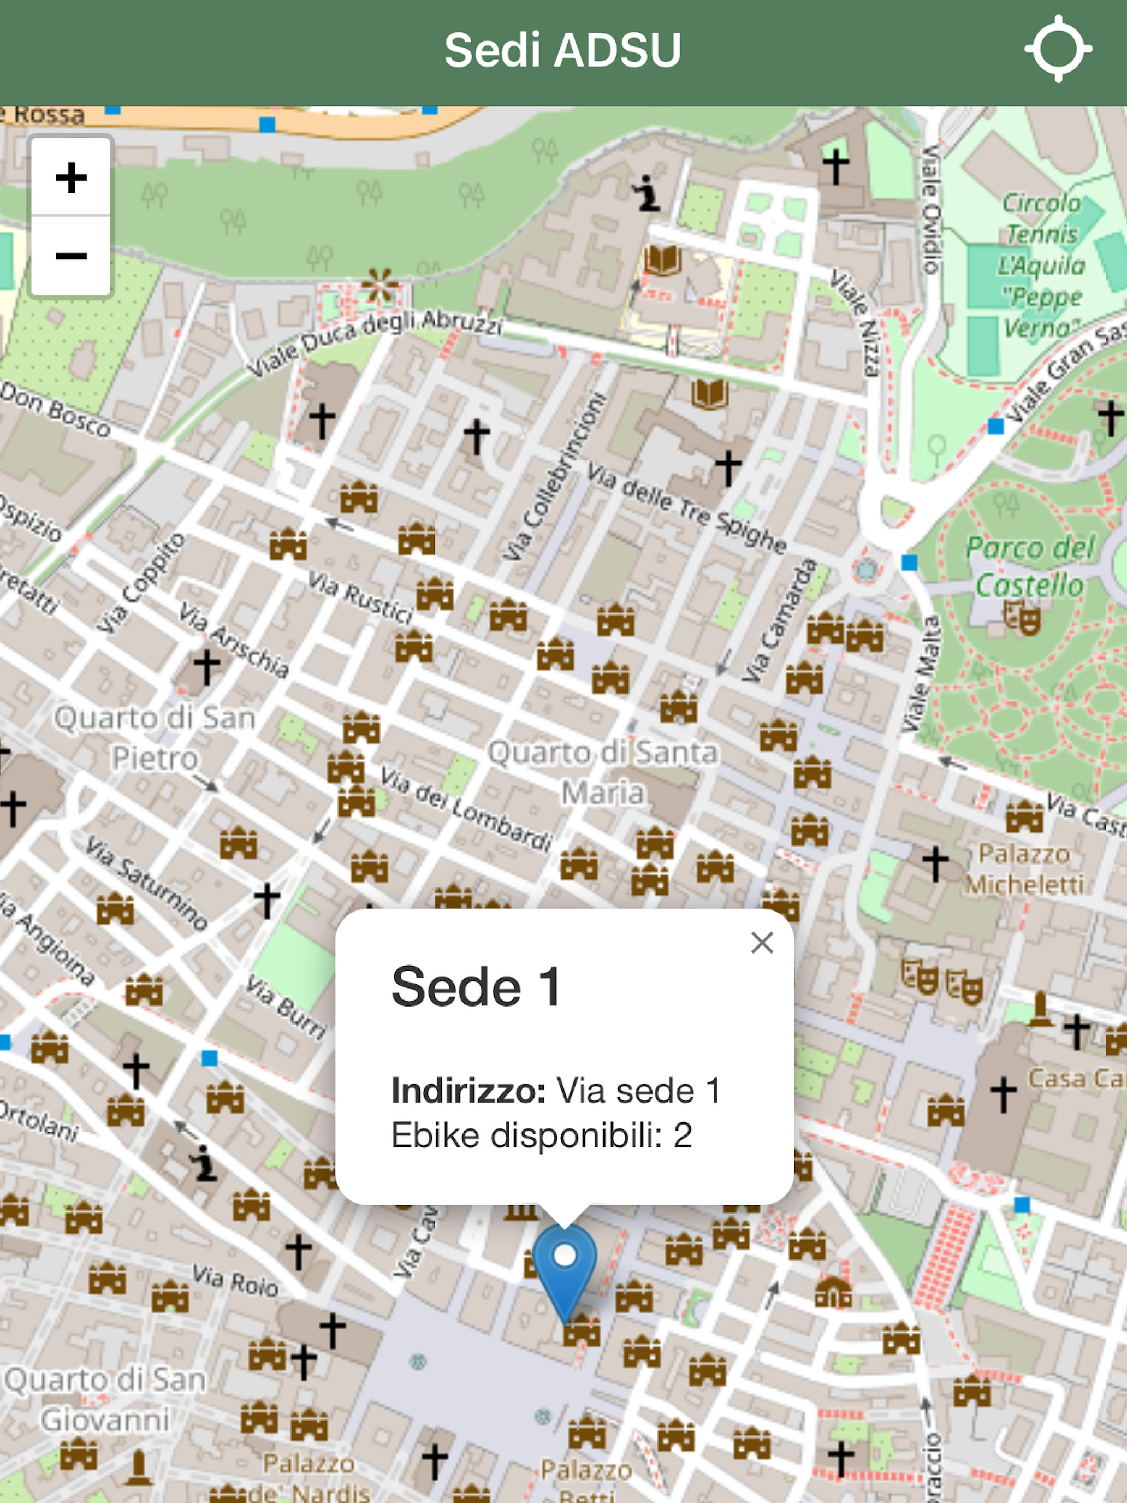The image size is (1127, 1503).
Task: Tap the 'Quarto di San Pietro' label
Action: click(155, 738)
